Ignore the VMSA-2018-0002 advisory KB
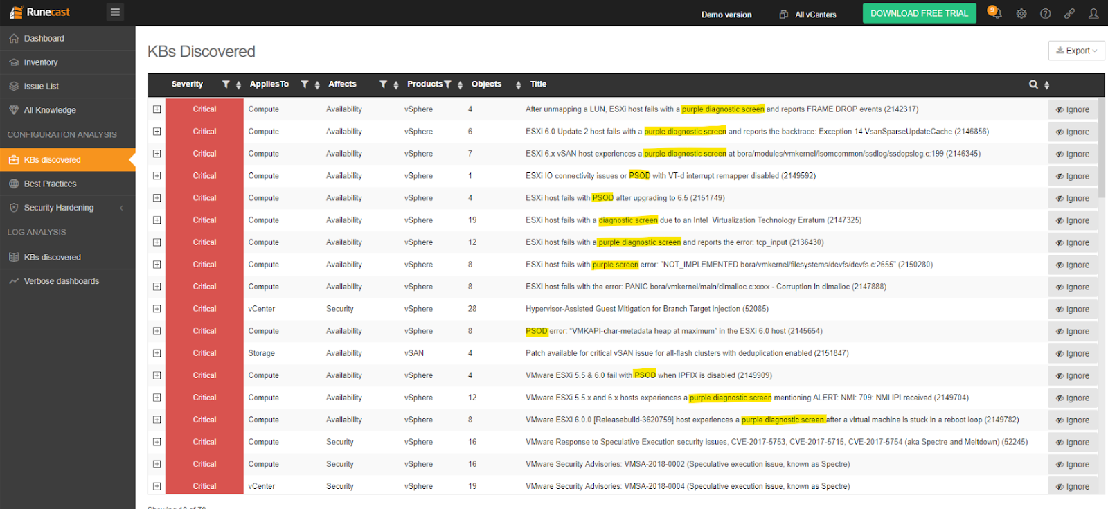1108x509 pixels. (x=1073, y=464)
